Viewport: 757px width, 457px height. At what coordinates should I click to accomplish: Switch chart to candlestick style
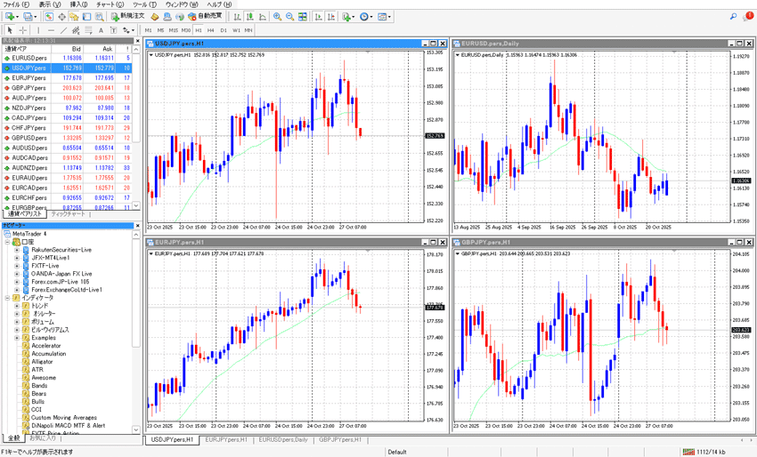tap(249, 16)
